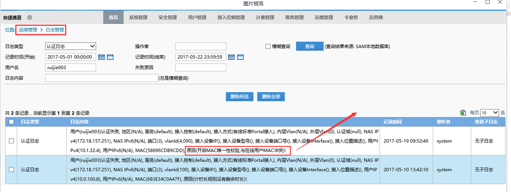Maximize the 图片预览 window
The image size is (511, 192).
(488, 2)
